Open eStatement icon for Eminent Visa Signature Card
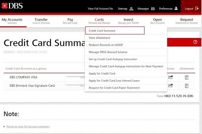The height and width of the screenshot is (134, 202). 187,85
